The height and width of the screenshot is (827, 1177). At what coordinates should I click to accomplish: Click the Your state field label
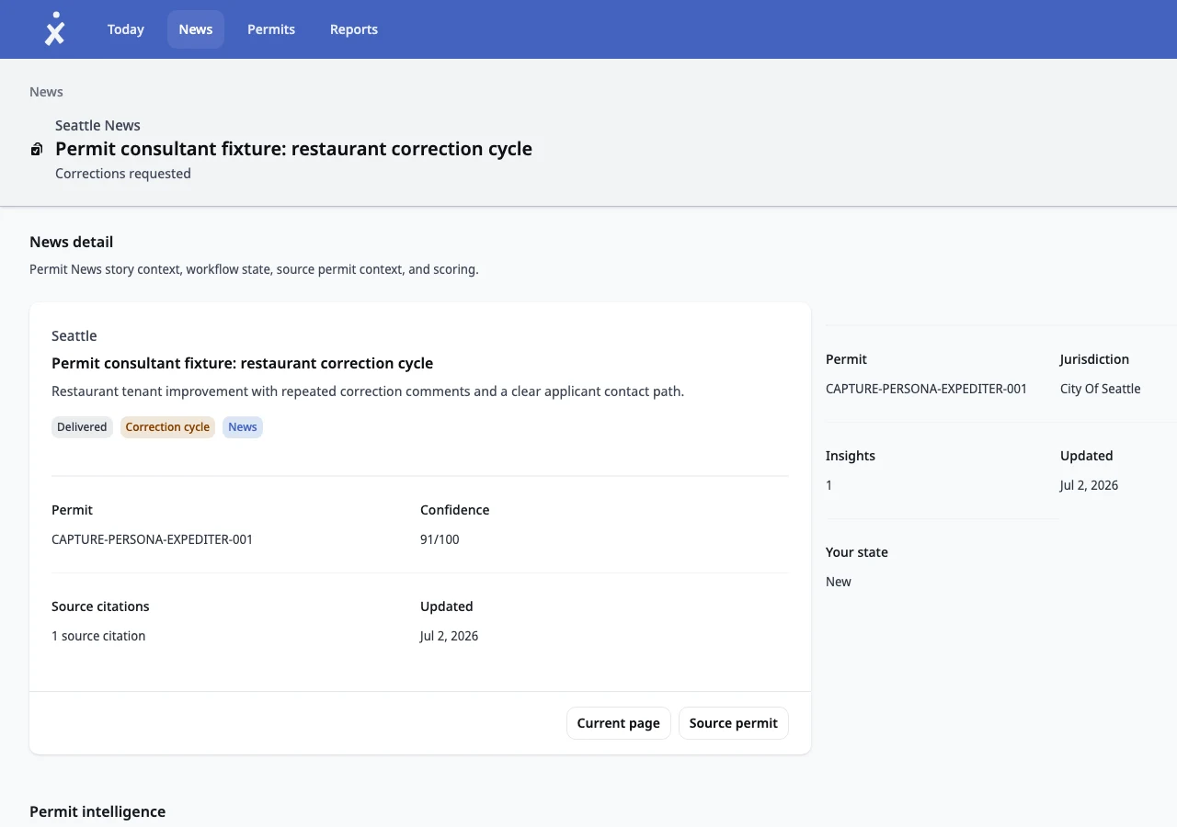(x=857, y=552)
